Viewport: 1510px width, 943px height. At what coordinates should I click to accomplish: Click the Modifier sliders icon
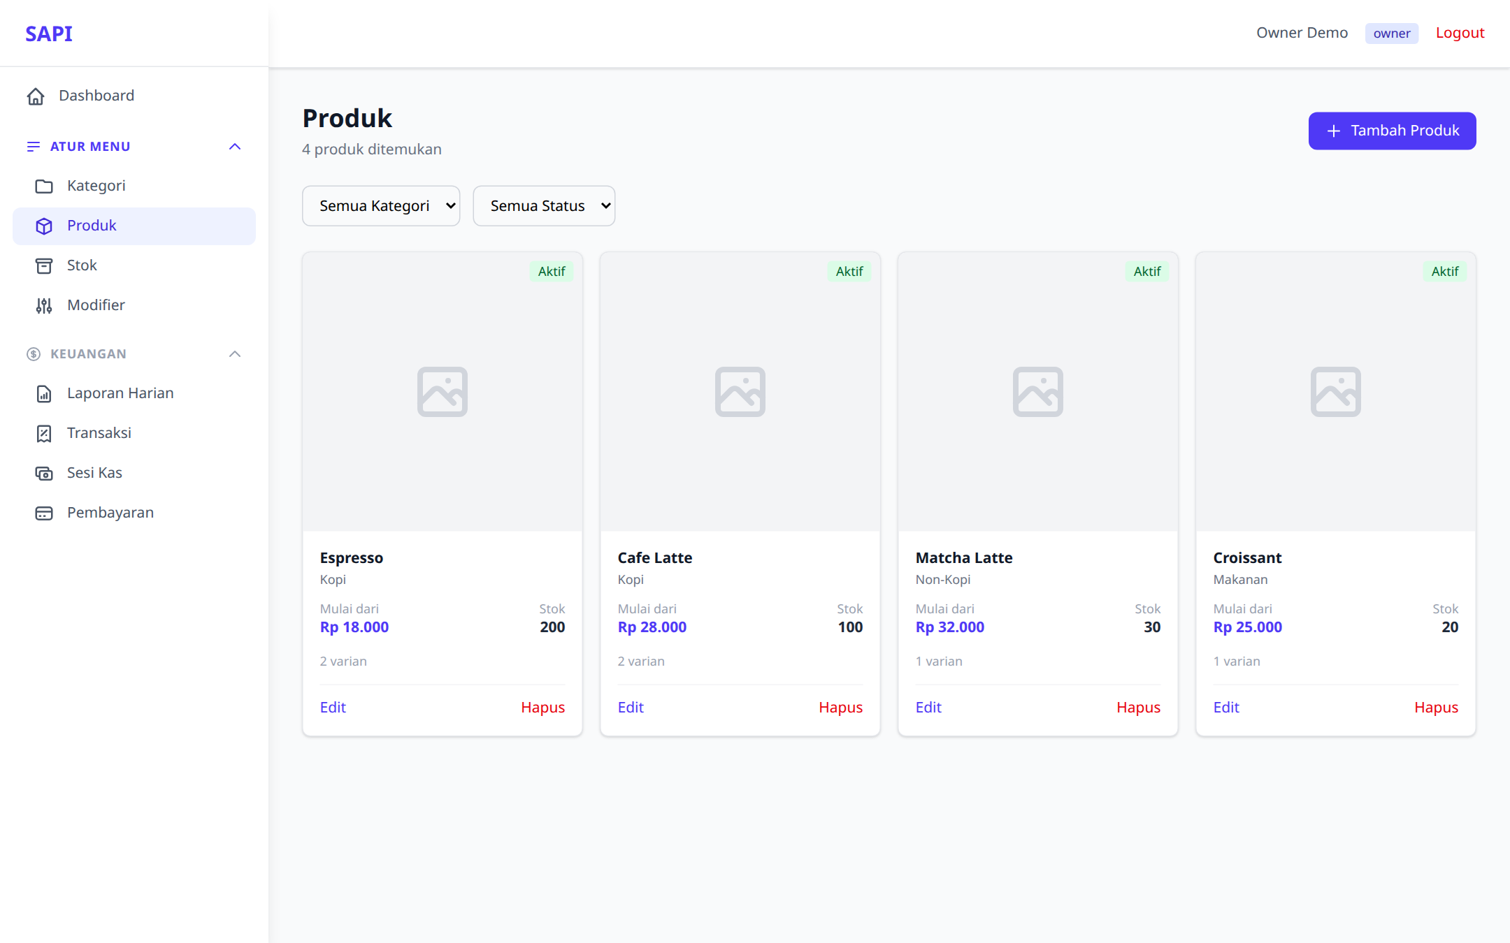click(x=44, y=306)
